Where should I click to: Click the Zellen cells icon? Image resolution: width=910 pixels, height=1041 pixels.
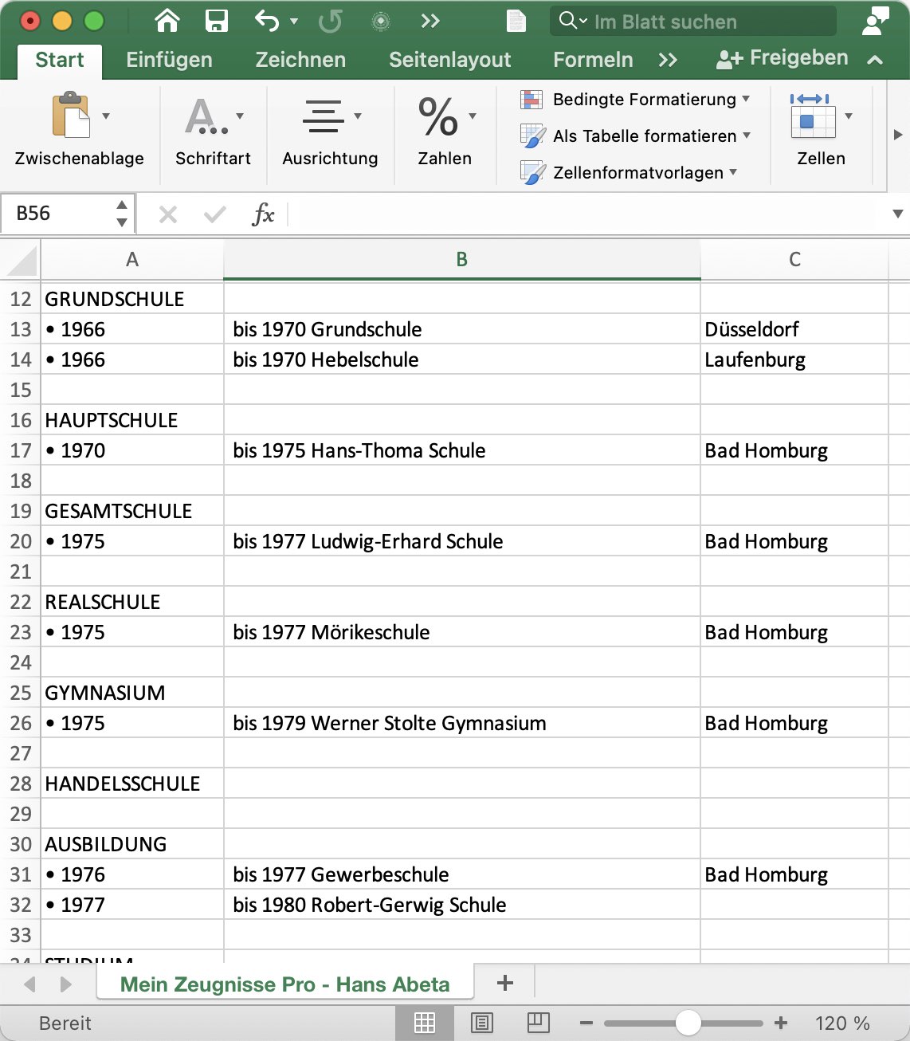point(813,116)
